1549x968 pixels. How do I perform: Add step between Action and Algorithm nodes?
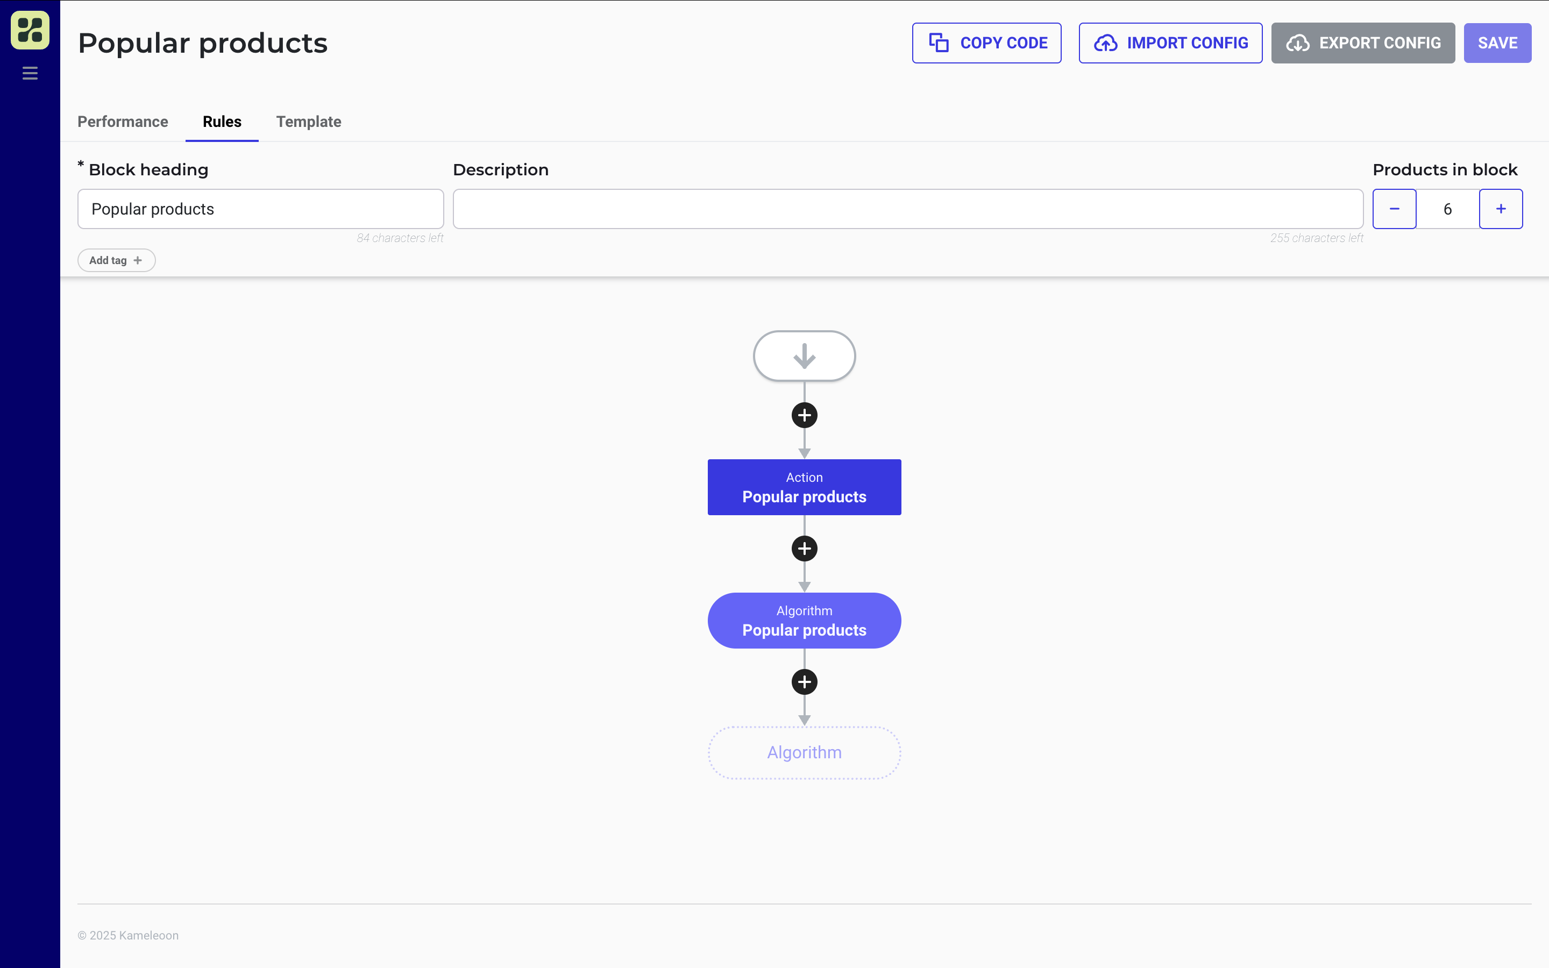coord(804,549)
